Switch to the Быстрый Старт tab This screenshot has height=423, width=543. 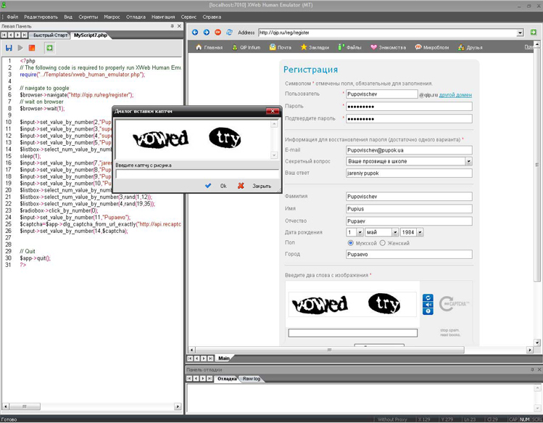pos(49,35)
